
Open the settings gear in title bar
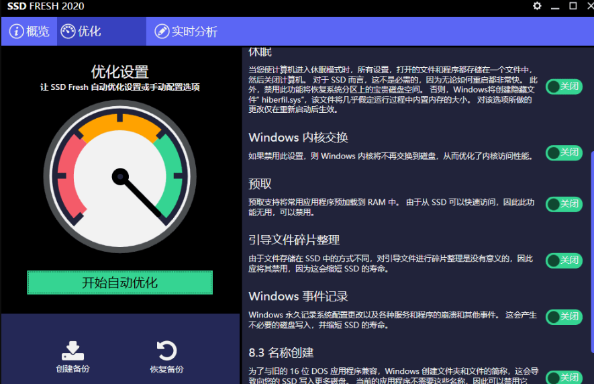click(537, 6)
